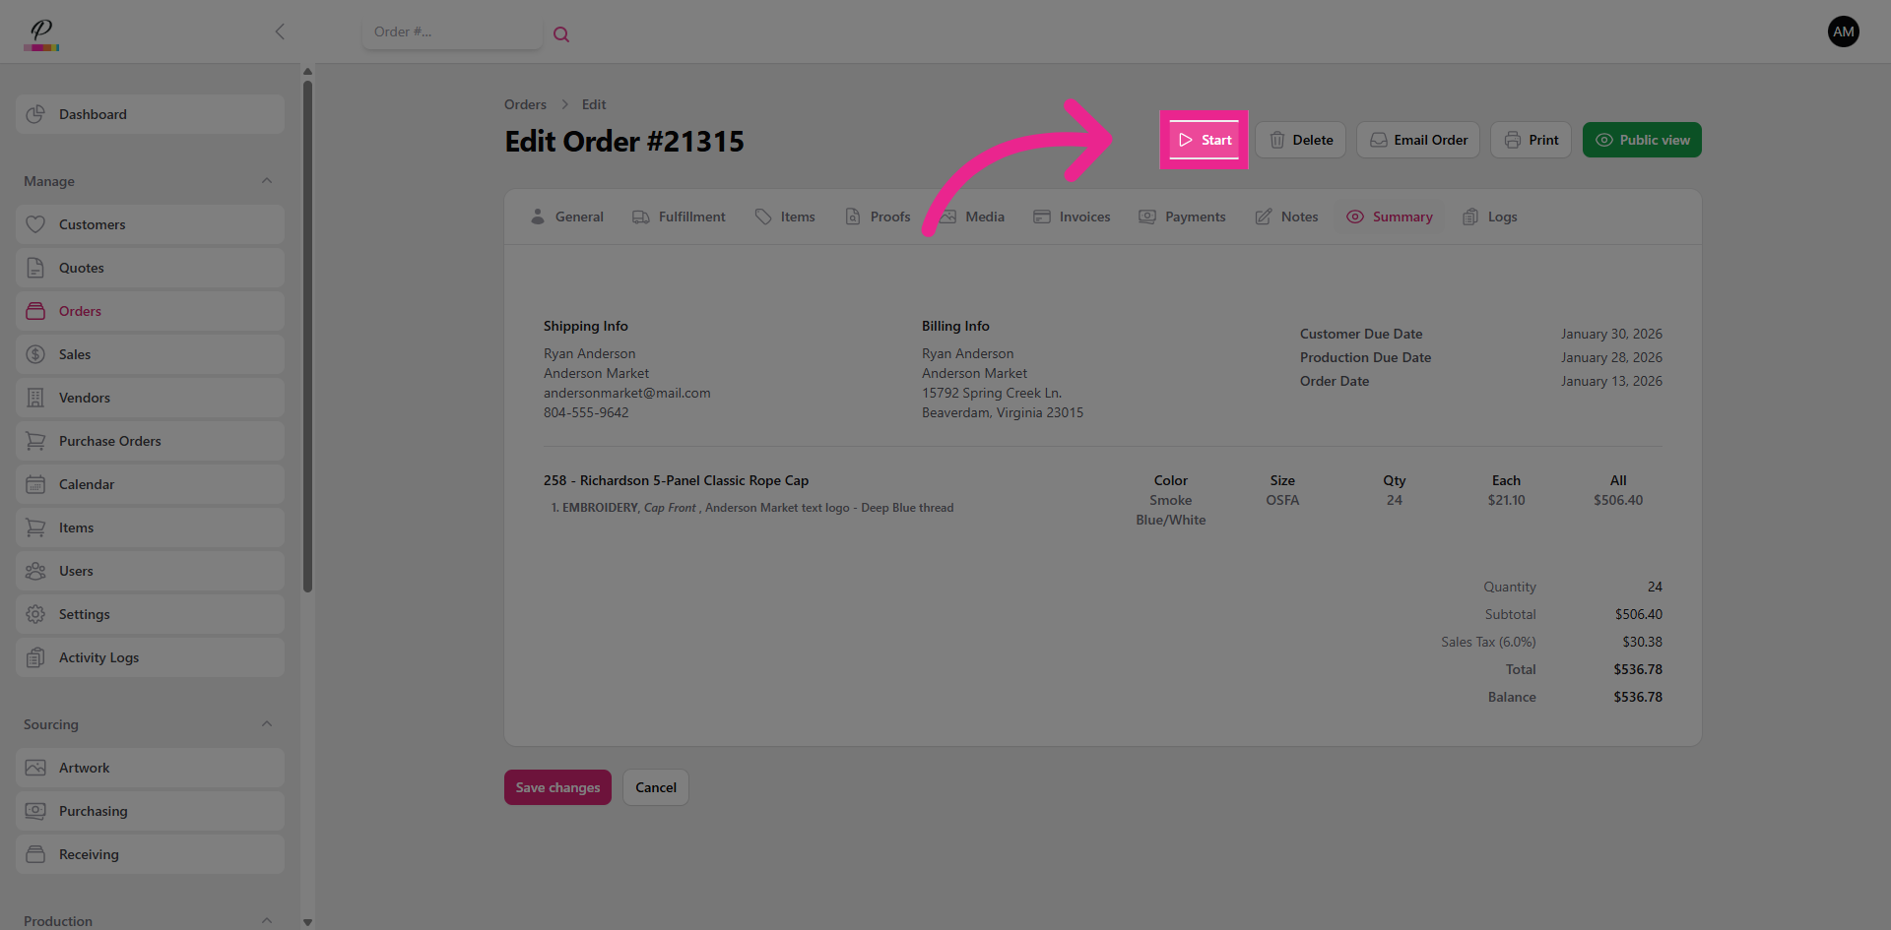Collapse the sidebar with left chevron
The width and height of the screenshot is (1891, 930).
tap(280, 31)
